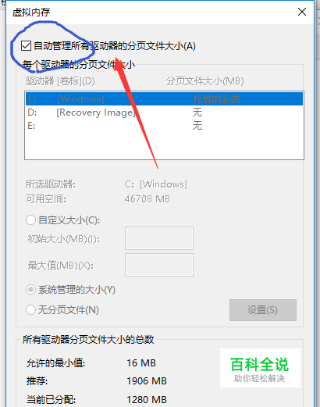
Task: Select the 系统管理的大小(Y) radio button
Action: [x=30, y=290]
